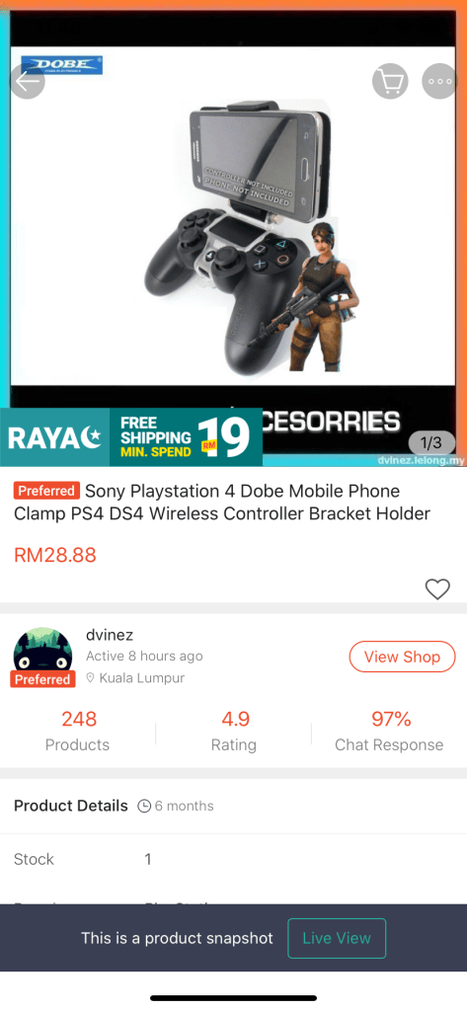Tap the back arrow icon
This screenshot has width=467, height=1010.
point(27,82)
